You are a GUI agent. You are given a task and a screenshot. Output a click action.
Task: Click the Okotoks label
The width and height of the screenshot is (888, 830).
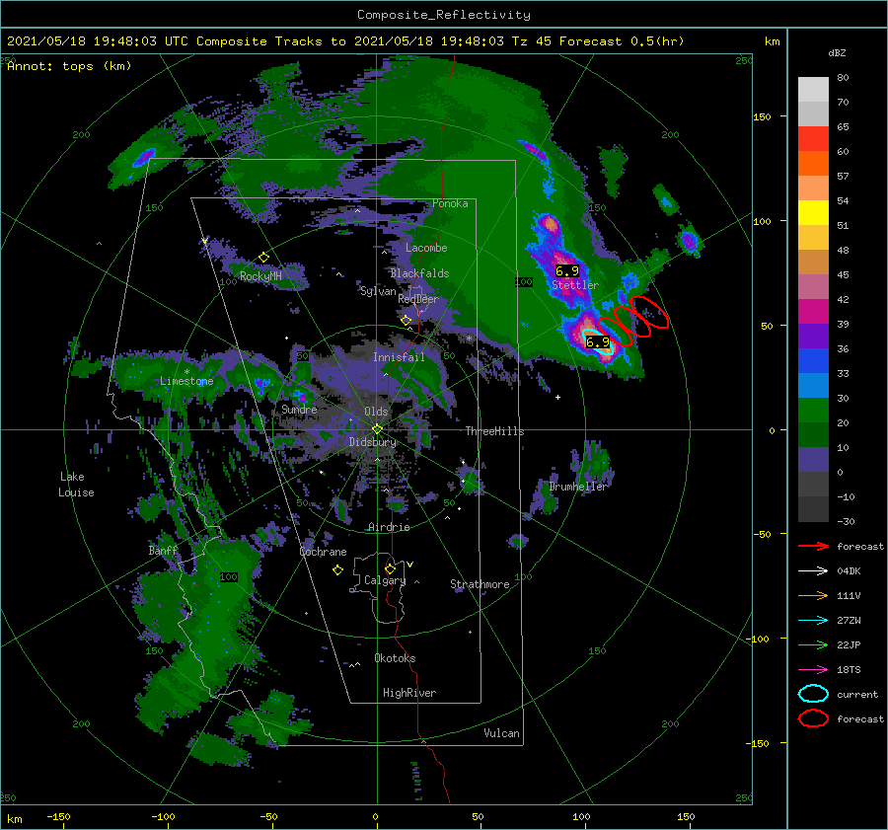click(x=395, y=658)
